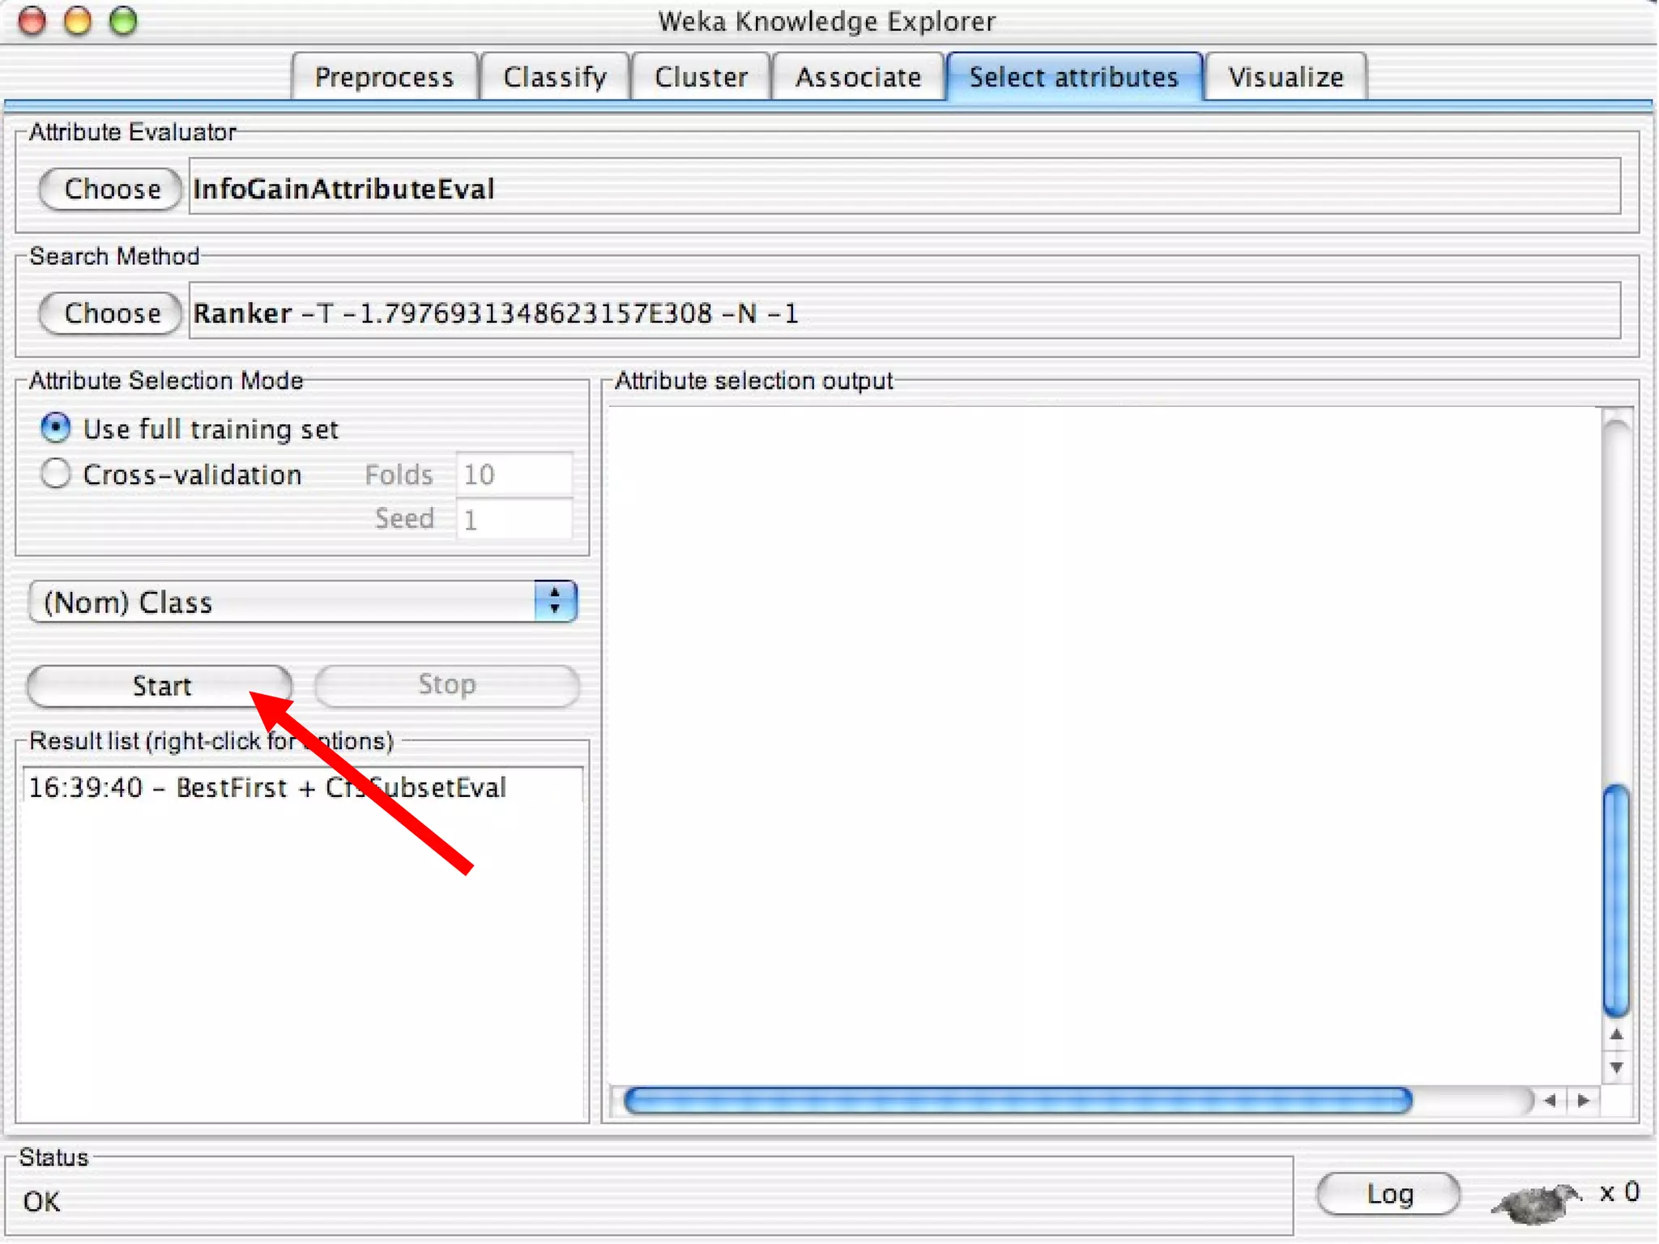Select the BestFirst + CfsSubsetEval result entry
This screenshot has width=1659, height=1244.
(267, 787)
